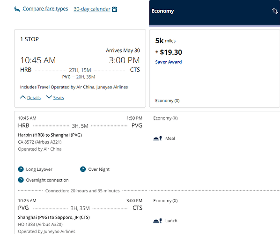Click the Long Layover question mark icon
Screen dimensions: 280x234
coord(21,169)
